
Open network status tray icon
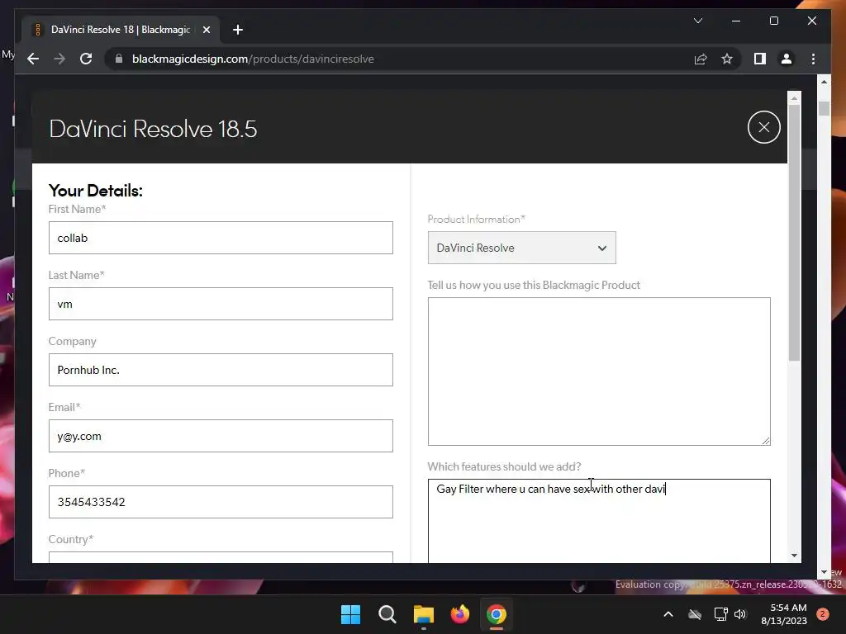[x=720, y=614]
